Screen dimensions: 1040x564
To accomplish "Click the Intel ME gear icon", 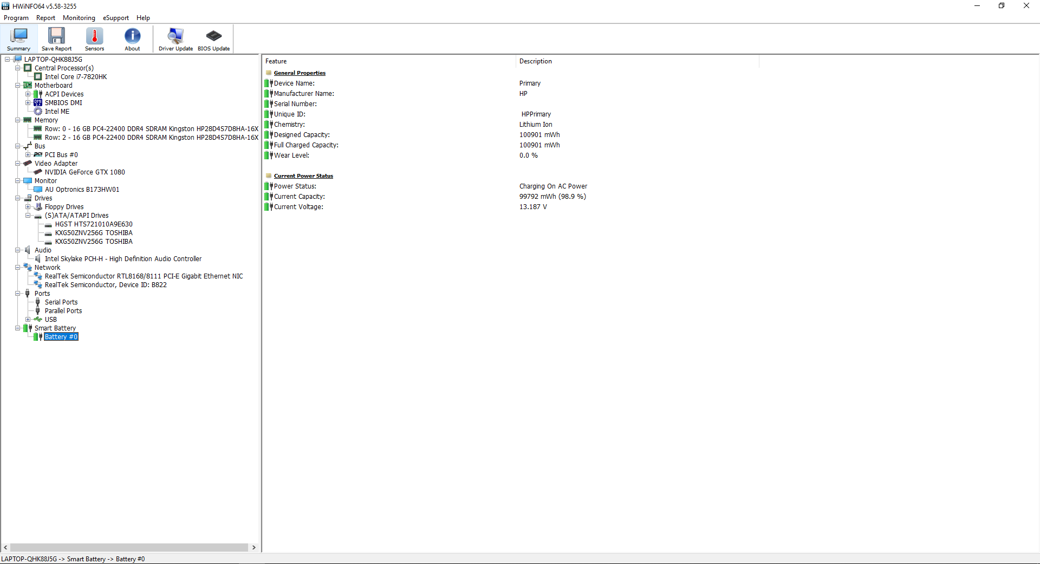I will 38,112.
